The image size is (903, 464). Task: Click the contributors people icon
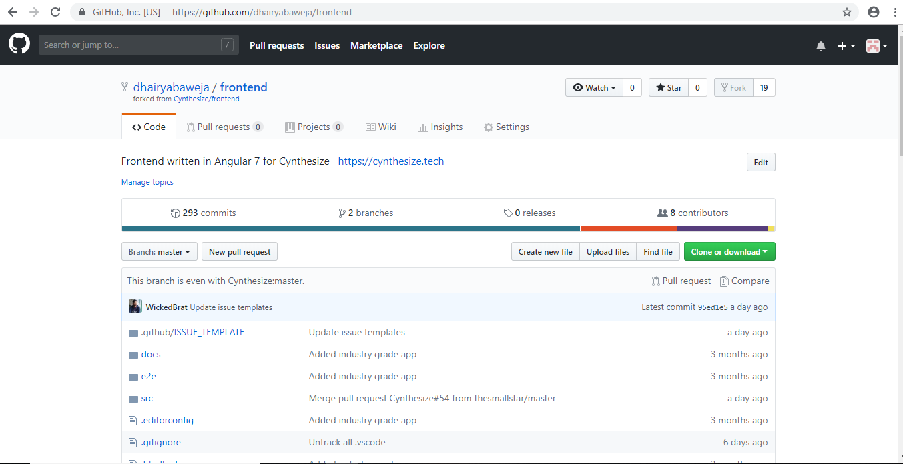[663, 213]
